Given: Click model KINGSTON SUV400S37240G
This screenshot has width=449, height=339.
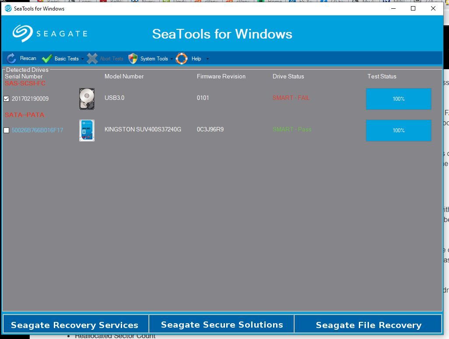Looking at the screenshot, I should [143, 129].
